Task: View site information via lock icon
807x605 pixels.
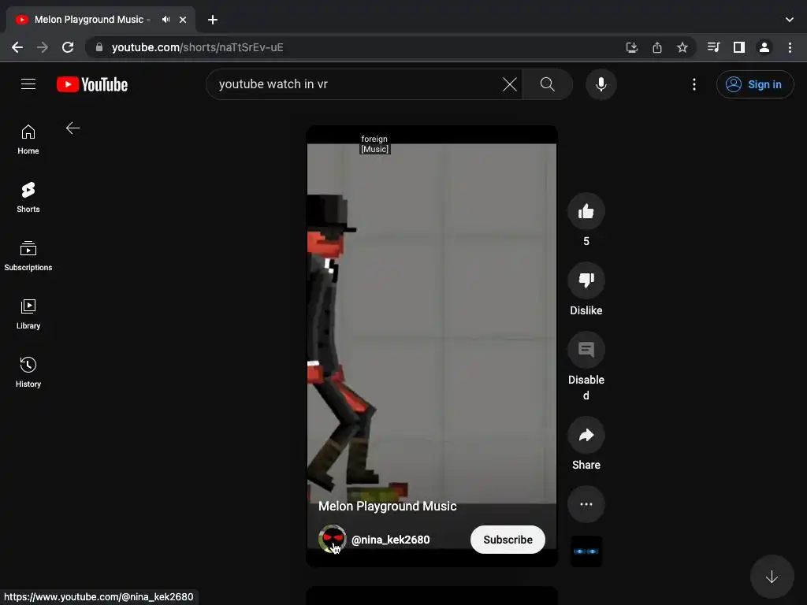Action: tap(99, 47)
